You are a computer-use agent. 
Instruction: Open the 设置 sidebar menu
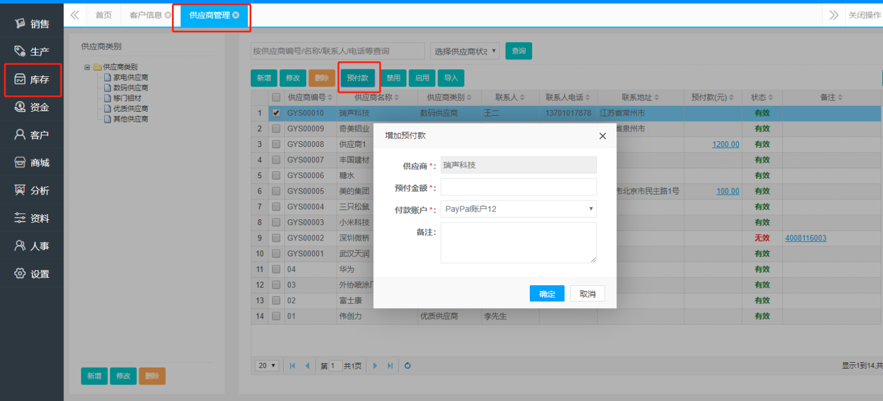pos(32,273)
